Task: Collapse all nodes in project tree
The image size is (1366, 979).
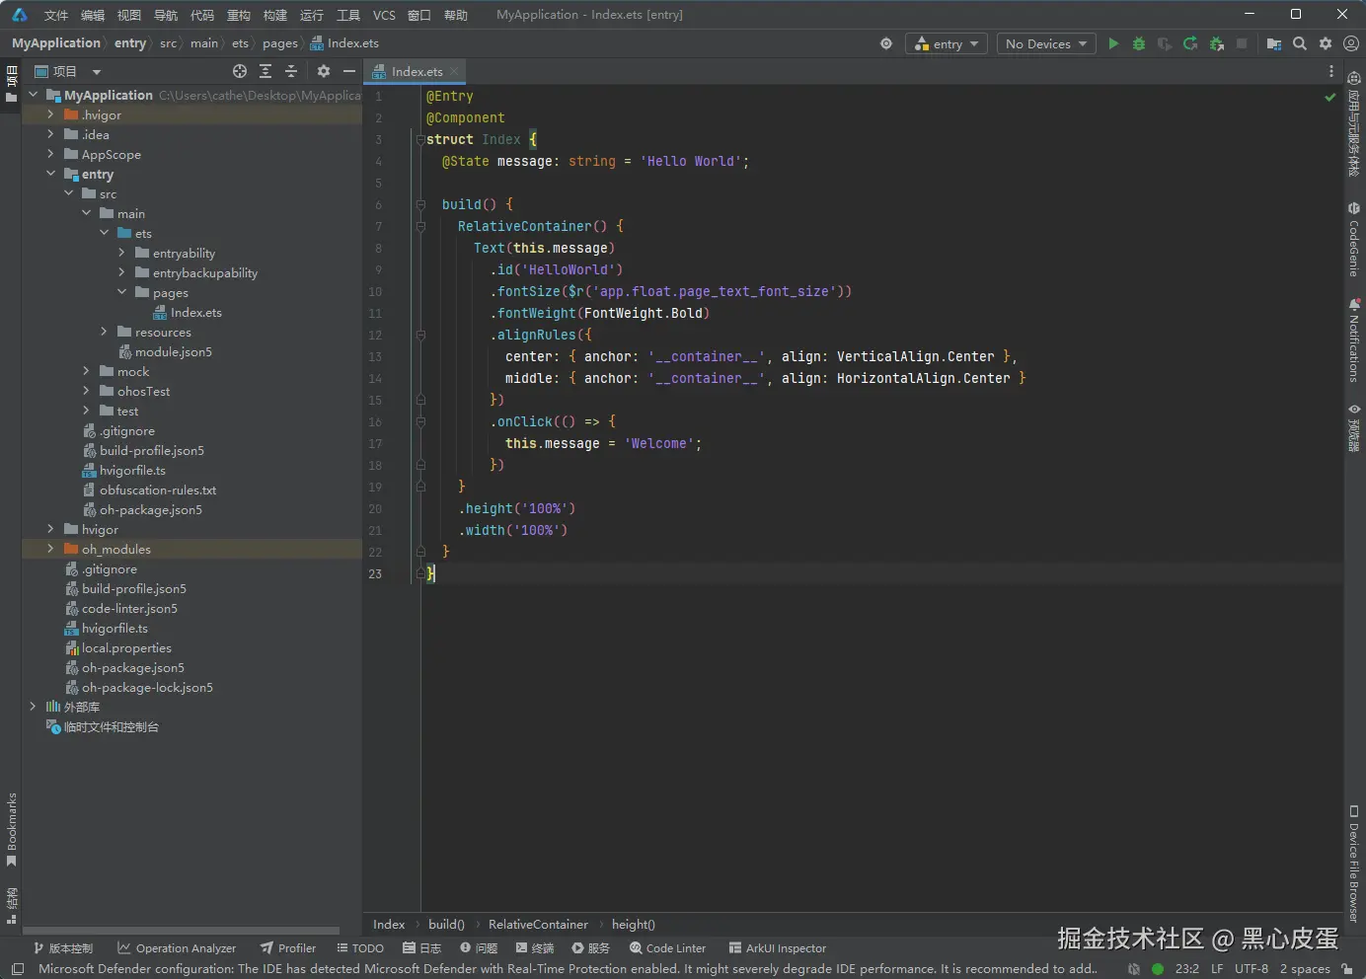Action: [x=291, y=71]
